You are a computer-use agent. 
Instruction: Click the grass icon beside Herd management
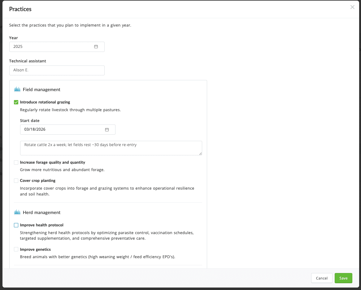17,212
